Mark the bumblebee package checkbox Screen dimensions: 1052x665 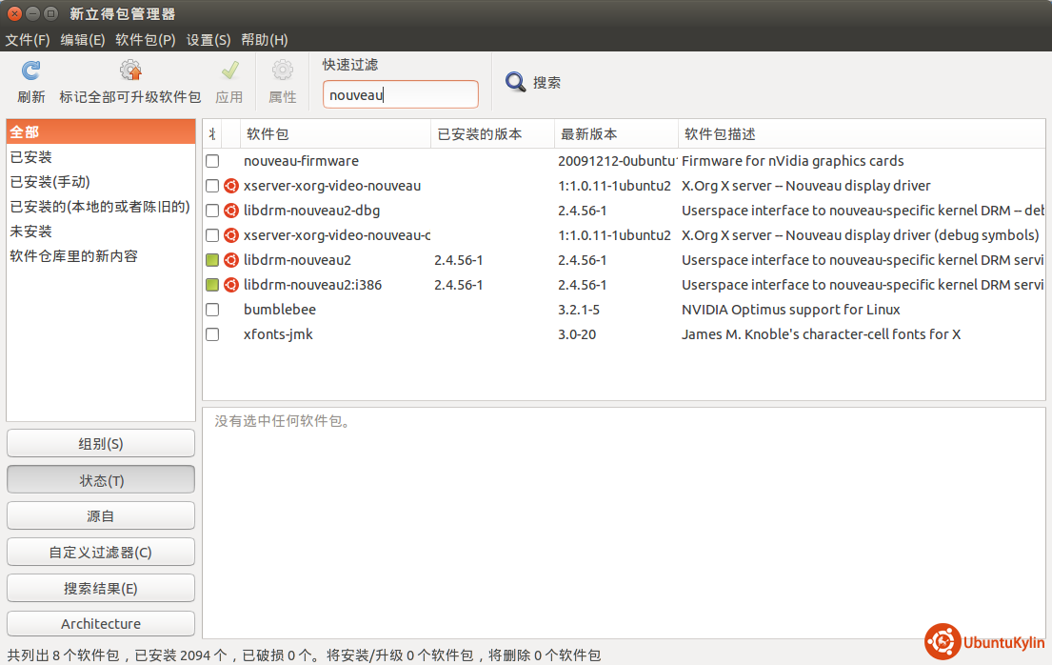[212, 310]
